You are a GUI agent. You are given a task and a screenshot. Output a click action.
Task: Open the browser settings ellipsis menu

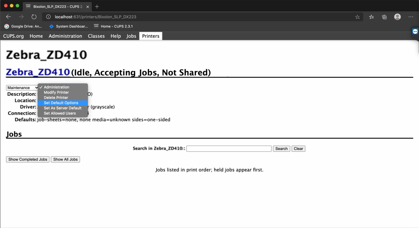(x=411, y=17)
